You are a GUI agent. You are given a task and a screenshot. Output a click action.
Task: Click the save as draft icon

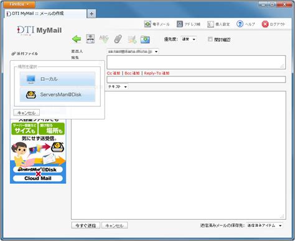[x=145, y=39]
